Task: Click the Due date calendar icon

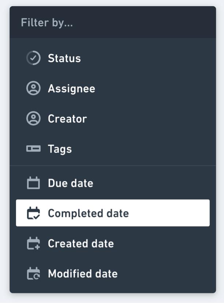Action: coord(33,183)
